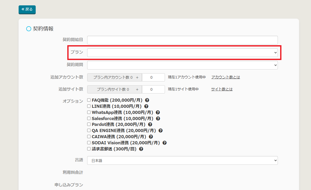The width and height of the screenshot is (311, 190).
Task: Open the 言語 language dropdown
Action: 182,160
